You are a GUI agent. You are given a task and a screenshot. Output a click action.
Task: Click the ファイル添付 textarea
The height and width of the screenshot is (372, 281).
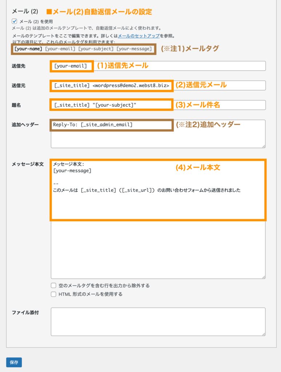[158, 322]
